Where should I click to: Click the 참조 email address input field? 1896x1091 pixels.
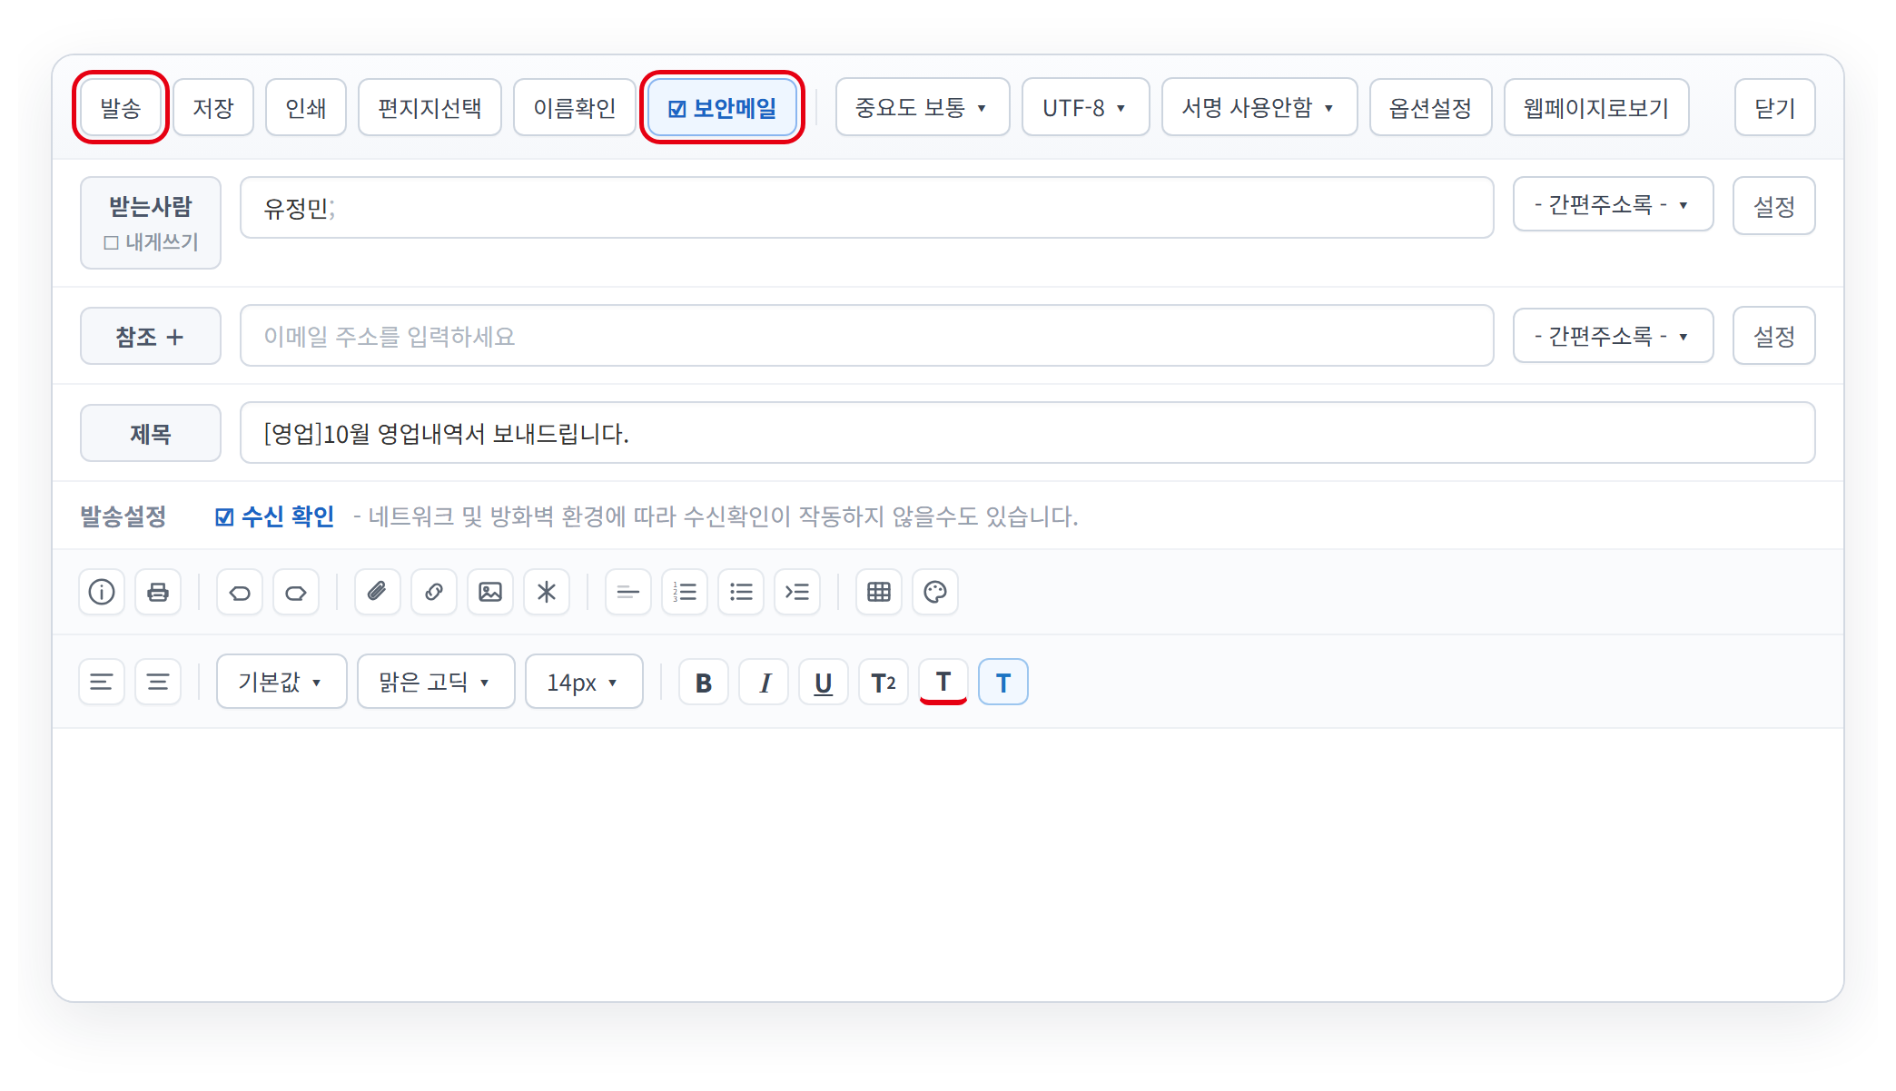[x=866, y=336]
